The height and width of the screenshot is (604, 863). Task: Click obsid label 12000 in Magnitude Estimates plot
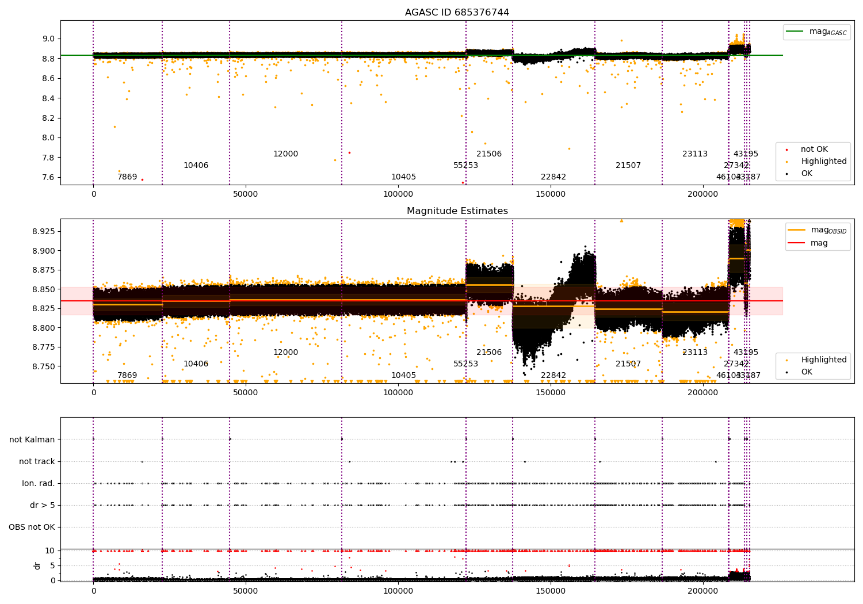(x=285, y=353)
